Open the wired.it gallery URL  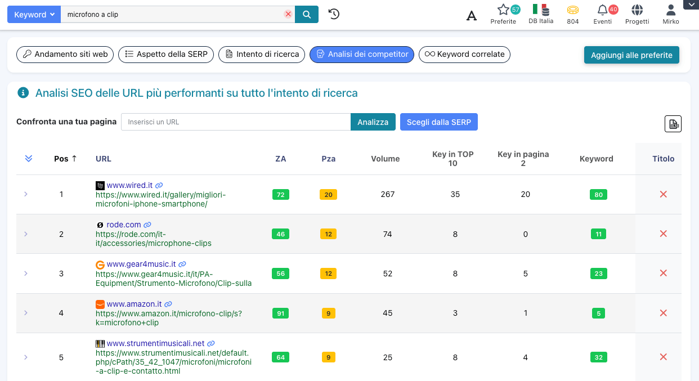click(x=160, y=199)
